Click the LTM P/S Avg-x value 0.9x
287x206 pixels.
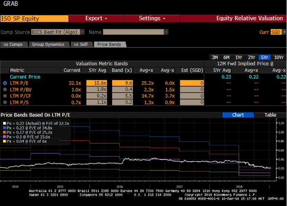[170, 102]
